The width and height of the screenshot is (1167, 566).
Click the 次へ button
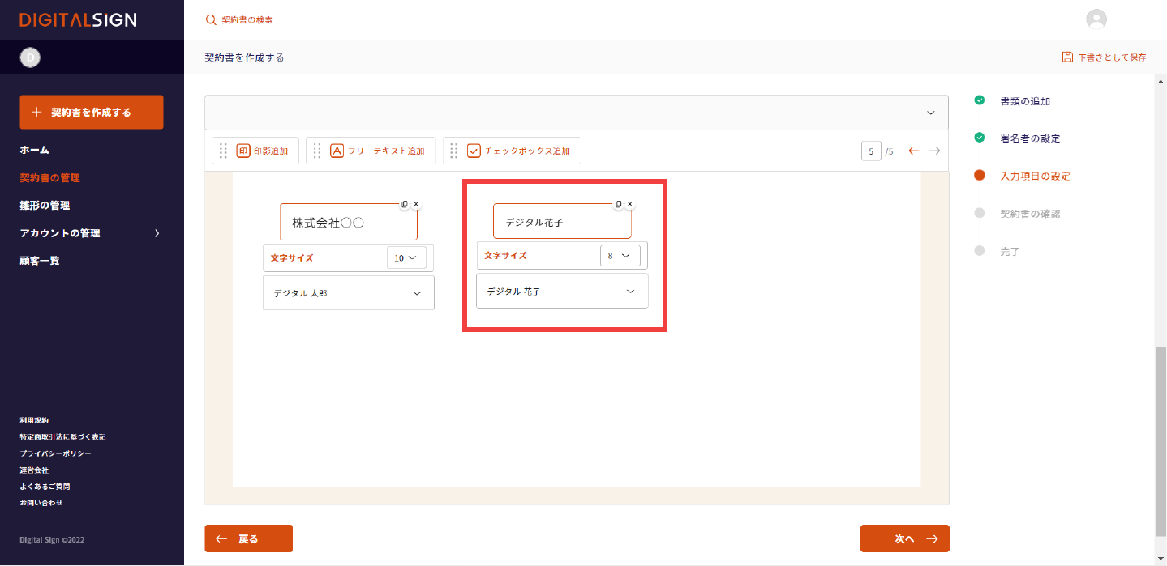pos(904,538)
